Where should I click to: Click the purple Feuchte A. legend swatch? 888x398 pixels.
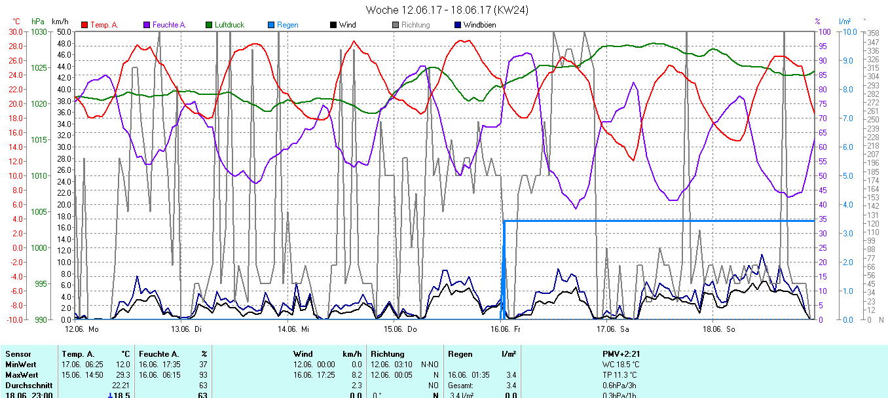(147, 25)
